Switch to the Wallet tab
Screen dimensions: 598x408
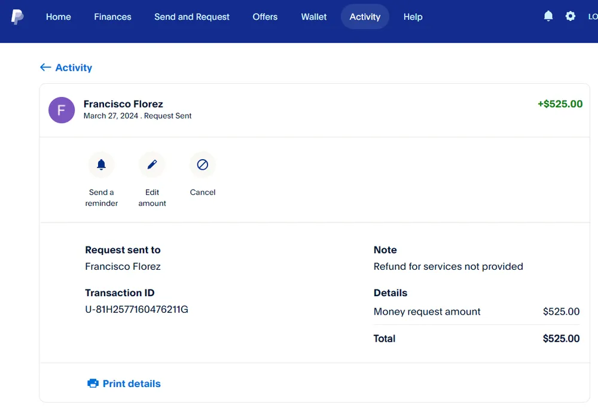tap(314, 17)
